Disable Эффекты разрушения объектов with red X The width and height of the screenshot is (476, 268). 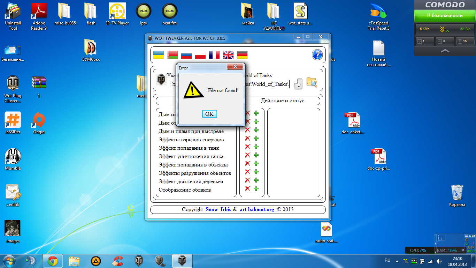248,172
